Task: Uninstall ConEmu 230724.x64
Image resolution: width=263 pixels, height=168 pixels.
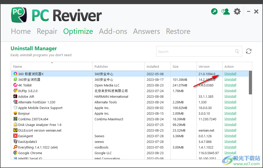Action: click(x=230, y=119)
